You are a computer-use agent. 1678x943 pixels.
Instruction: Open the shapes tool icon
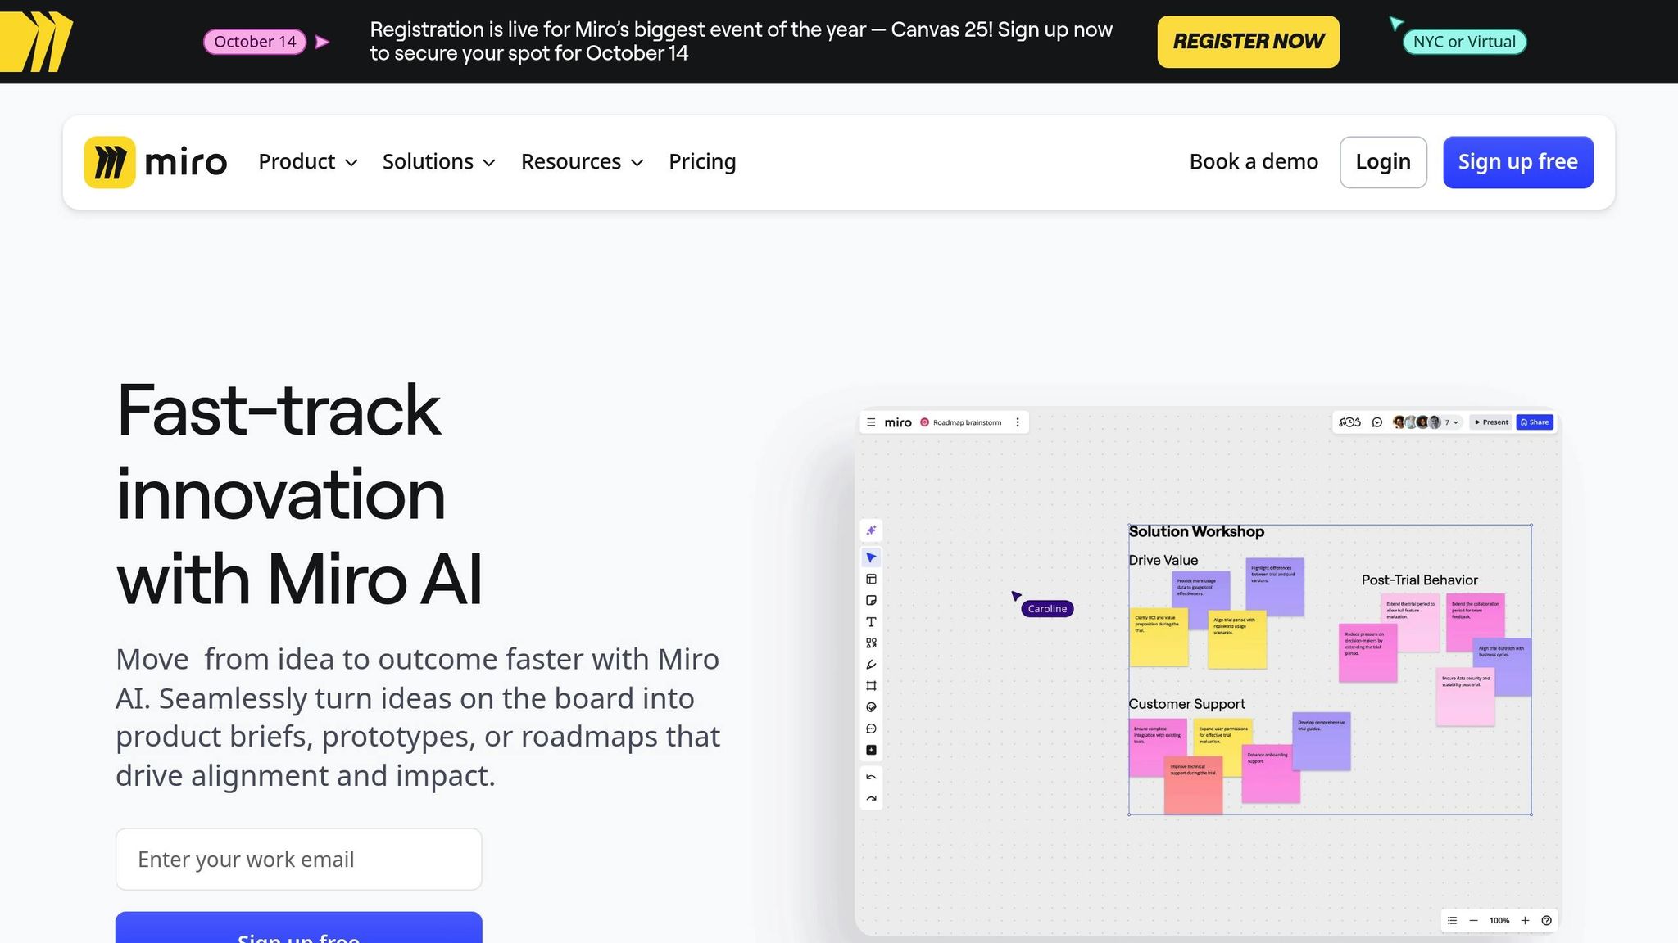(871, 643)
